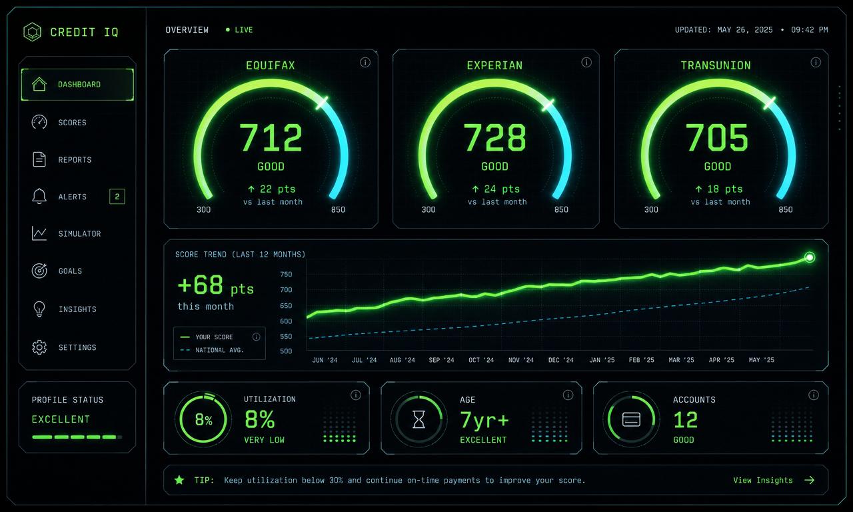This screenshot has width=853, height=512.
Task: Click the alerts count badge showing 2
Action: pyautogui.click(x=117, y=197)
